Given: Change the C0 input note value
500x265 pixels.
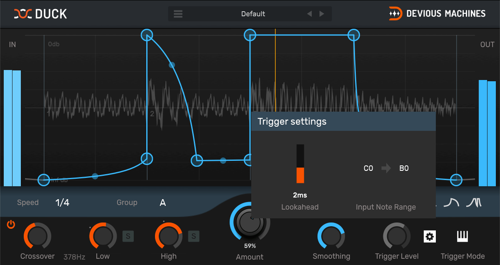Looking at the screenshot, I should point(368,168).
